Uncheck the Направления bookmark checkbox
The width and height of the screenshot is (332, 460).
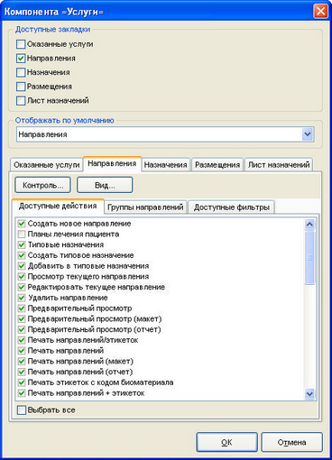click(x=21, y=59)
